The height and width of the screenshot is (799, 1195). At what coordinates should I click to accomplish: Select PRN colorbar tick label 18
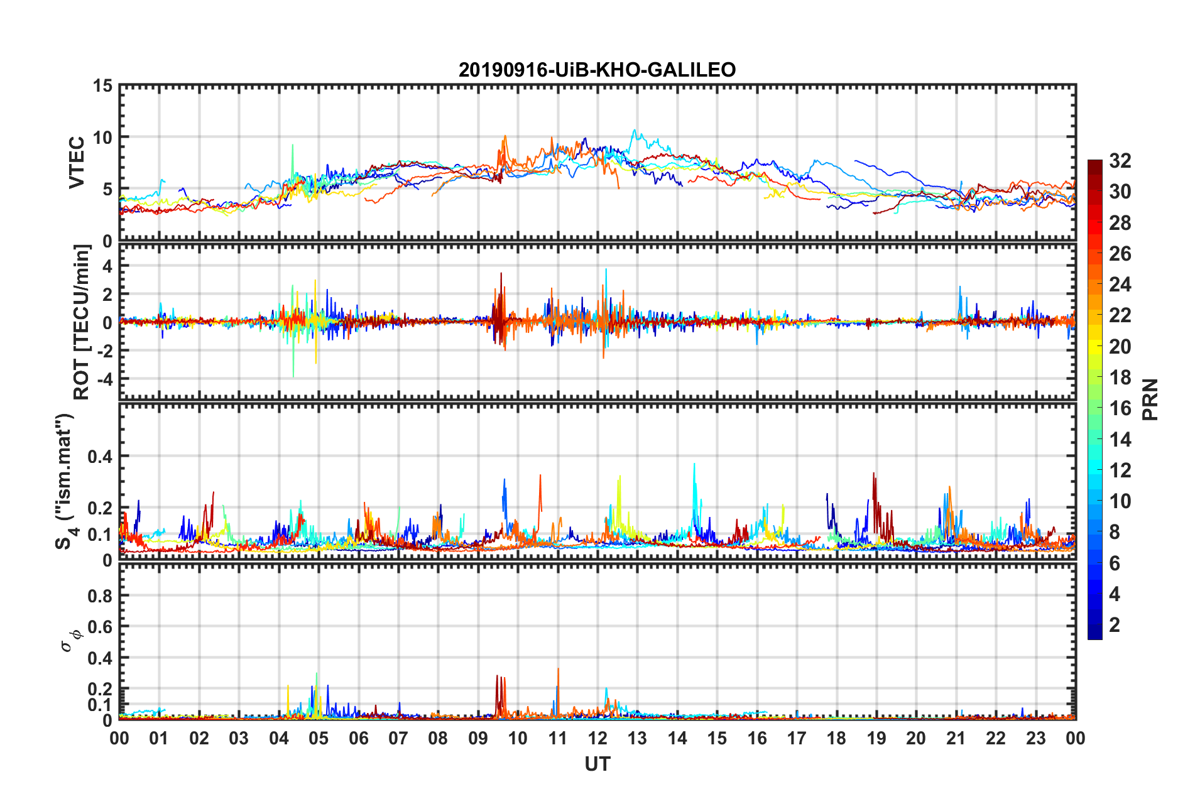pyautogui.click(x=1120, y=378)
